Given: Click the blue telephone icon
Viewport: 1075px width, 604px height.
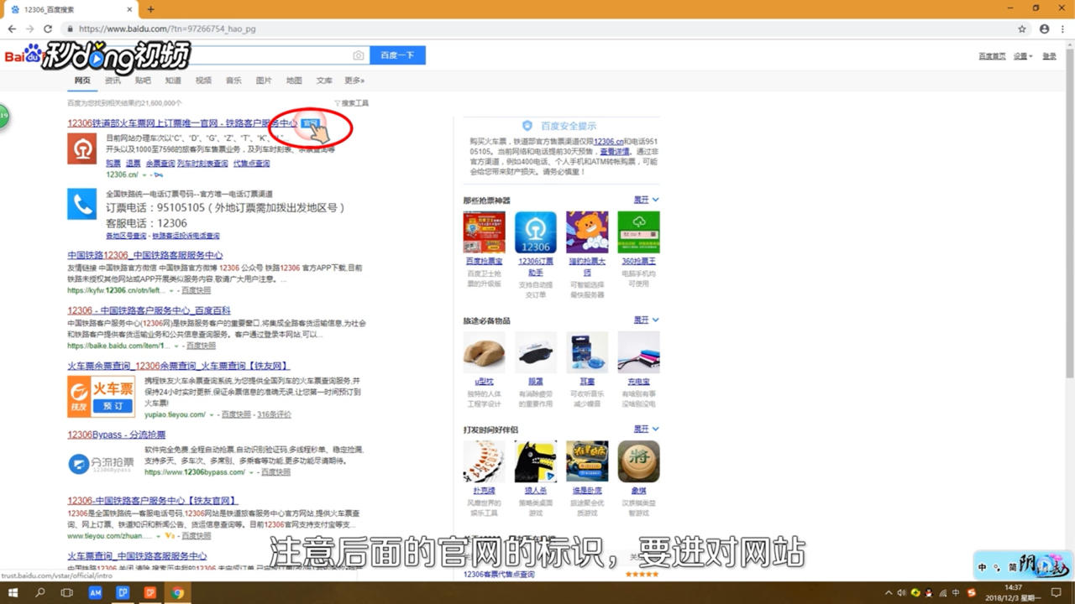Looking at the screenshot, I should click(82, 204).
